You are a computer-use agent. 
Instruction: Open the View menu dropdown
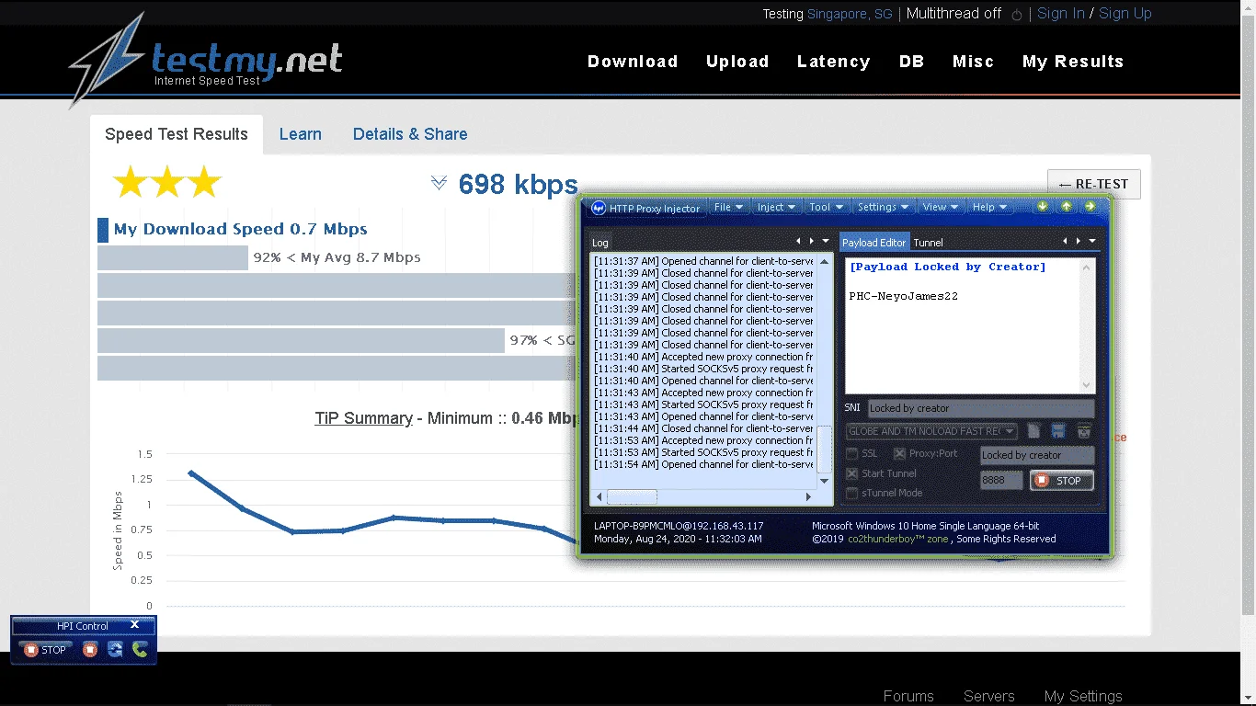[941, 207]
